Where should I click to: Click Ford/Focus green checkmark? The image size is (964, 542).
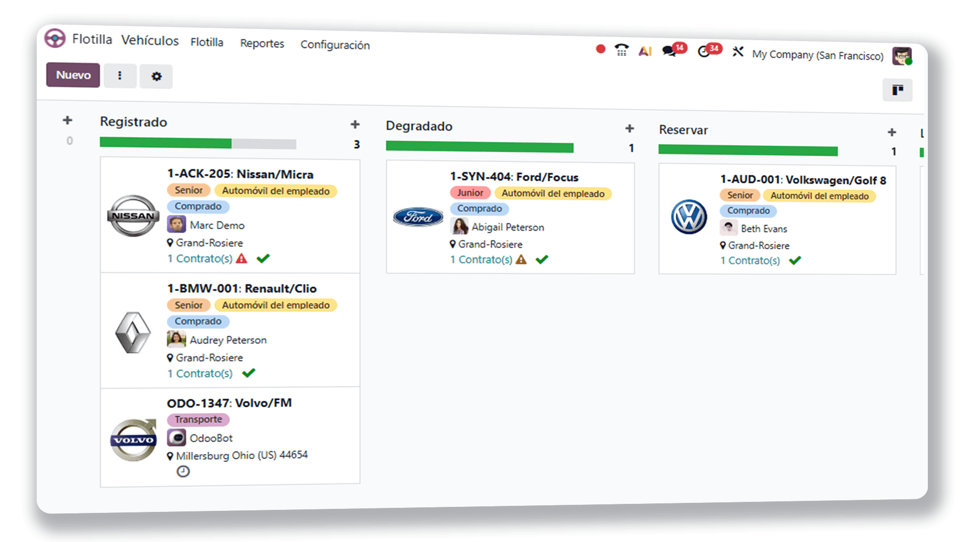click(x=542, y=259)
